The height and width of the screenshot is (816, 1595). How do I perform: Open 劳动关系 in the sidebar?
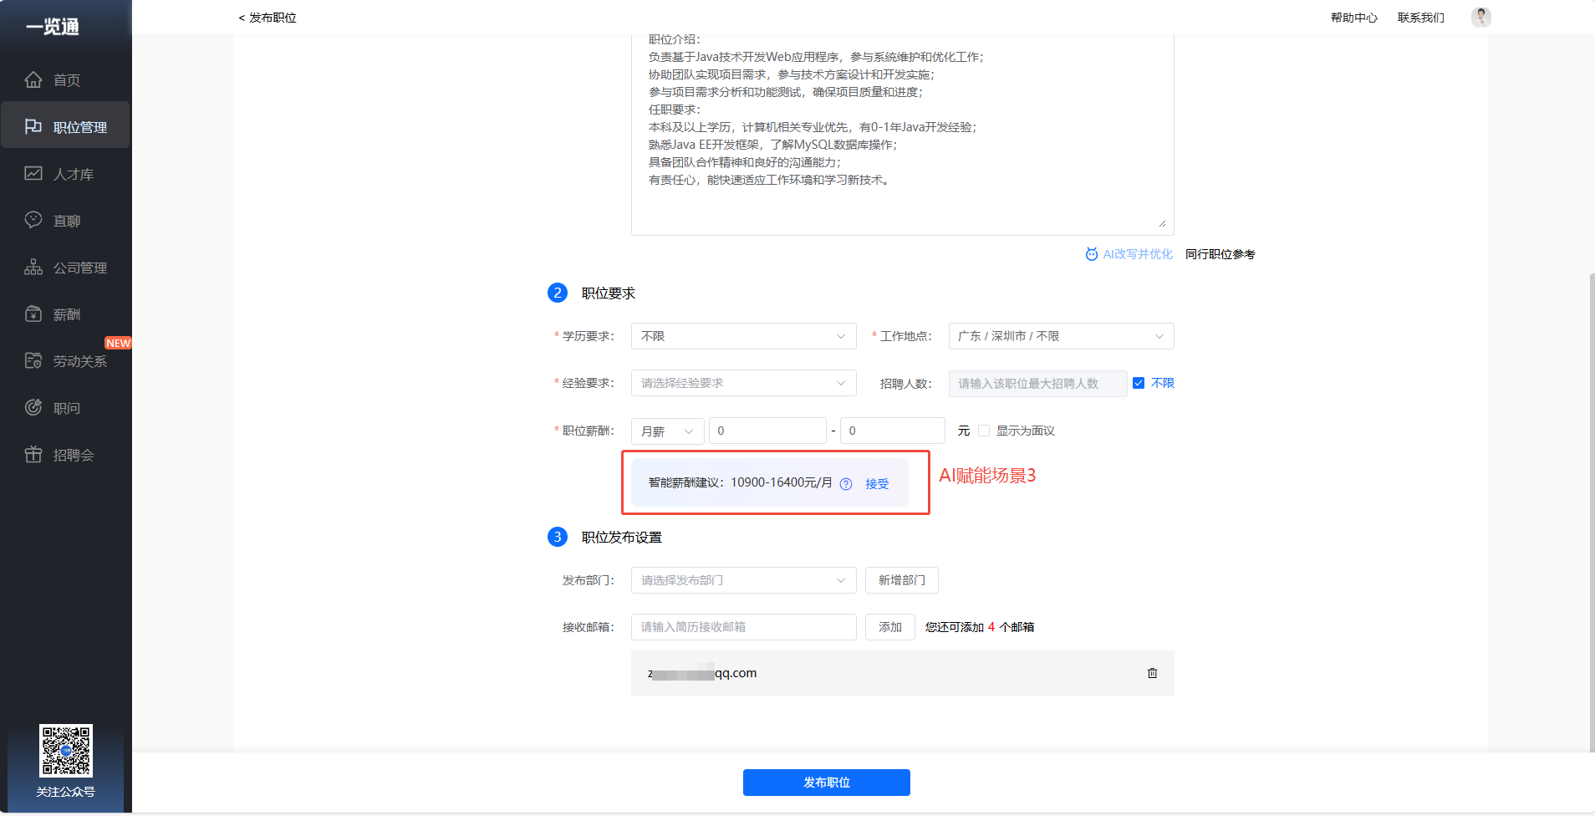tap(66, 360)
